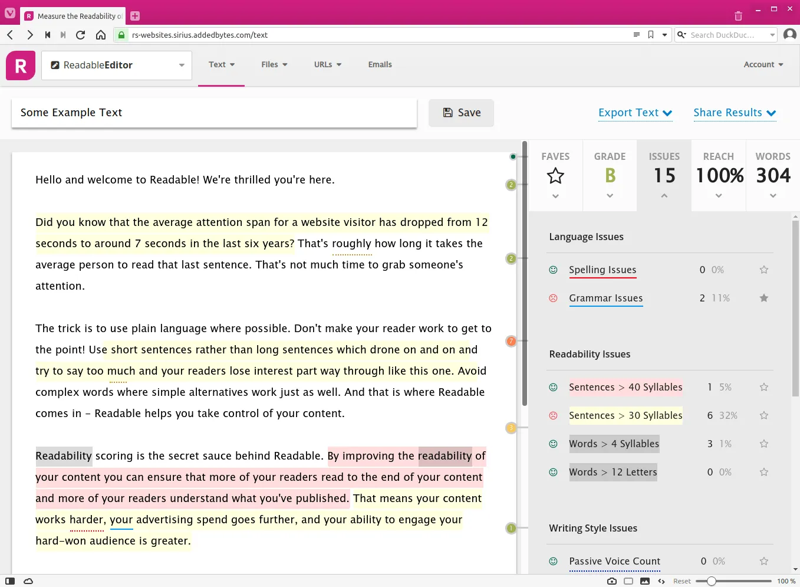Toggle tab tiling in status bar
The height and width of the screenshot is (587, 800).
click(628, 581)
